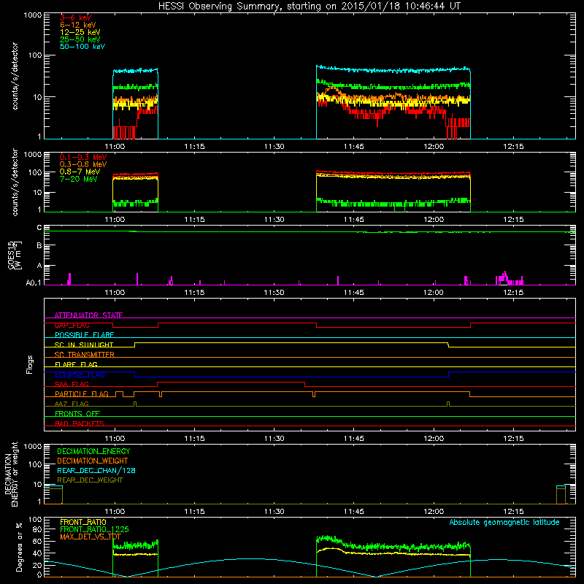Click the 'FLARE_FLAG' label
Screen dimensions: 584x584
point(76,364)
